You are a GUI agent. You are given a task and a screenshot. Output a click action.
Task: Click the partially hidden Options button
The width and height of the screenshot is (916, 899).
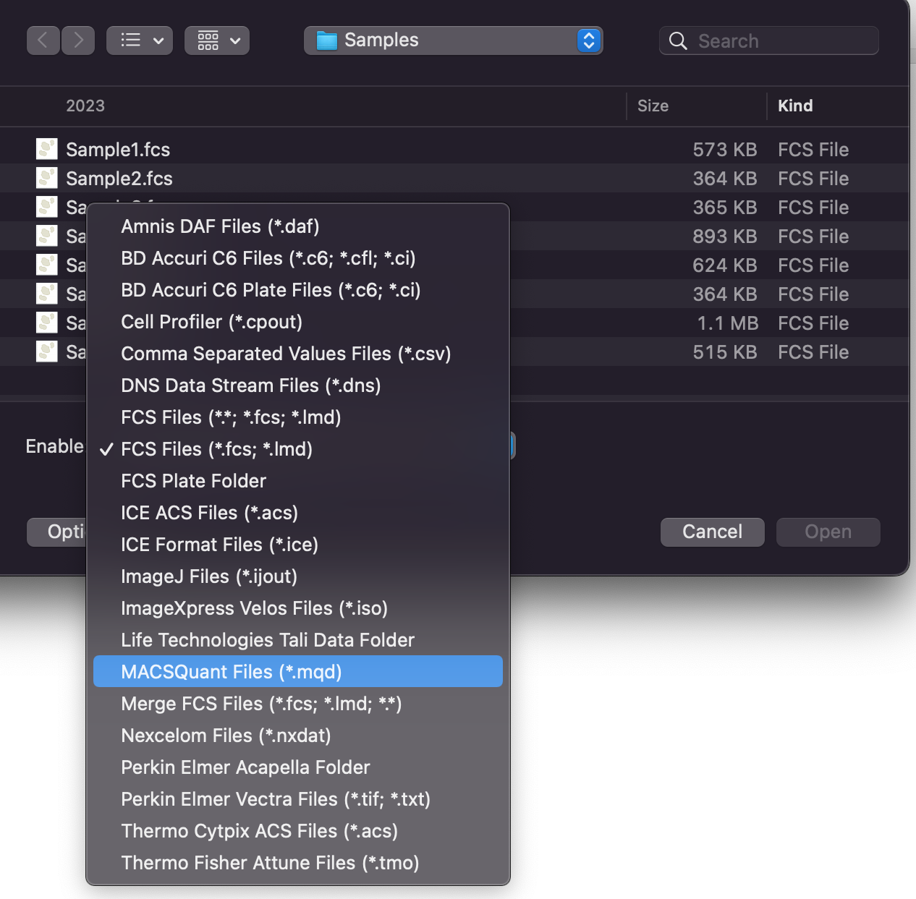[x=56, y=532]
